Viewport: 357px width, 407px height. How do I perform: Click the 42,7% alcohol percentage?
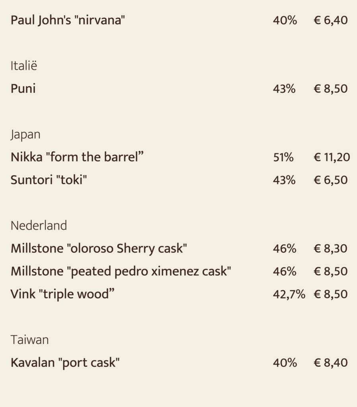(289, 295)
